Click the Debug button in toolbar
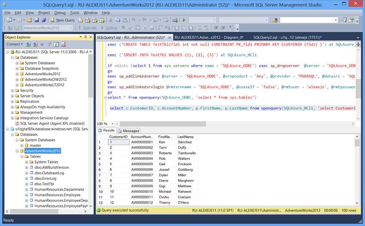 click(x=109, y=28)
